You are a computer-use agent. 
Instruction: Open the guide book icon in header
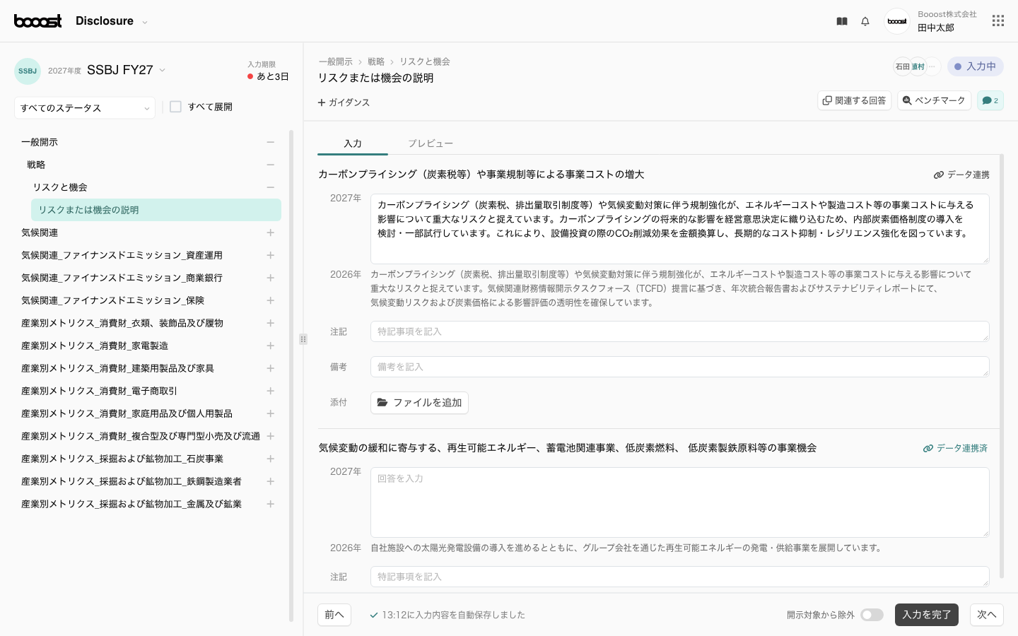[841, 21]
